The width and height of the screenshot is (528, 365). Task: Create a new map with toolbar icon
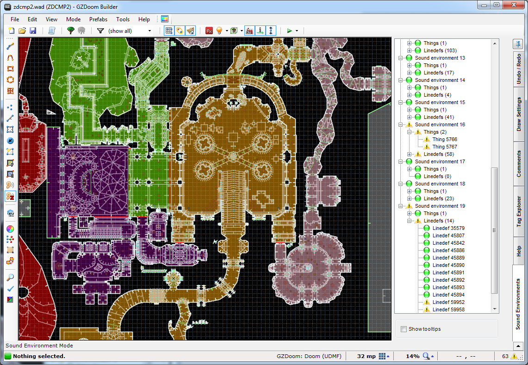12,31
